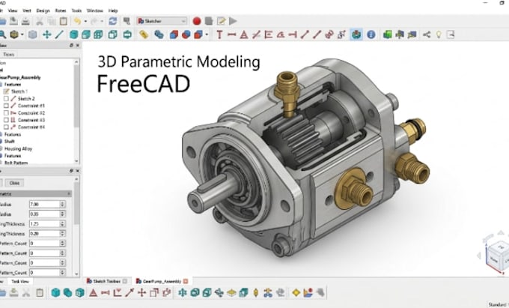
Task: Toggle the Constraint #4 checkbox
Action: pos(6,127)
